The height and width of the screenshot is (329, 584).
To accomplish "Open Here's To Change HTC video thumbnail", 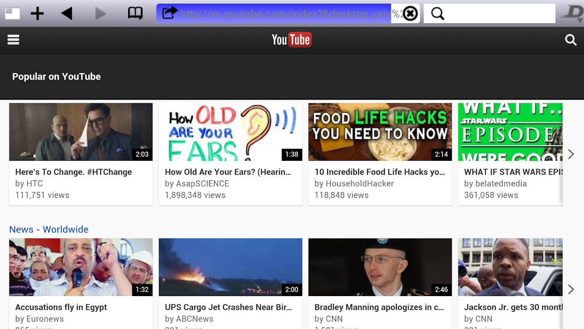I will (81, 132).
